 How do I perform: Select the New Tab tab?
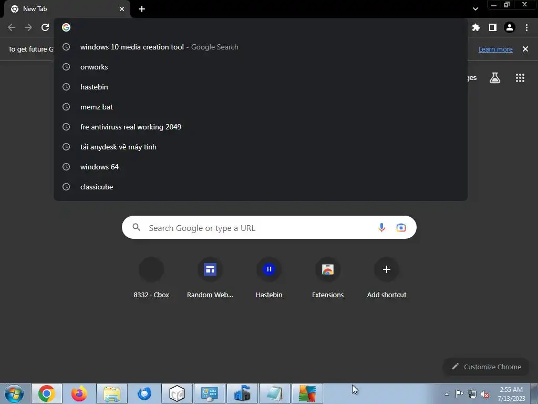click(67, 9)
